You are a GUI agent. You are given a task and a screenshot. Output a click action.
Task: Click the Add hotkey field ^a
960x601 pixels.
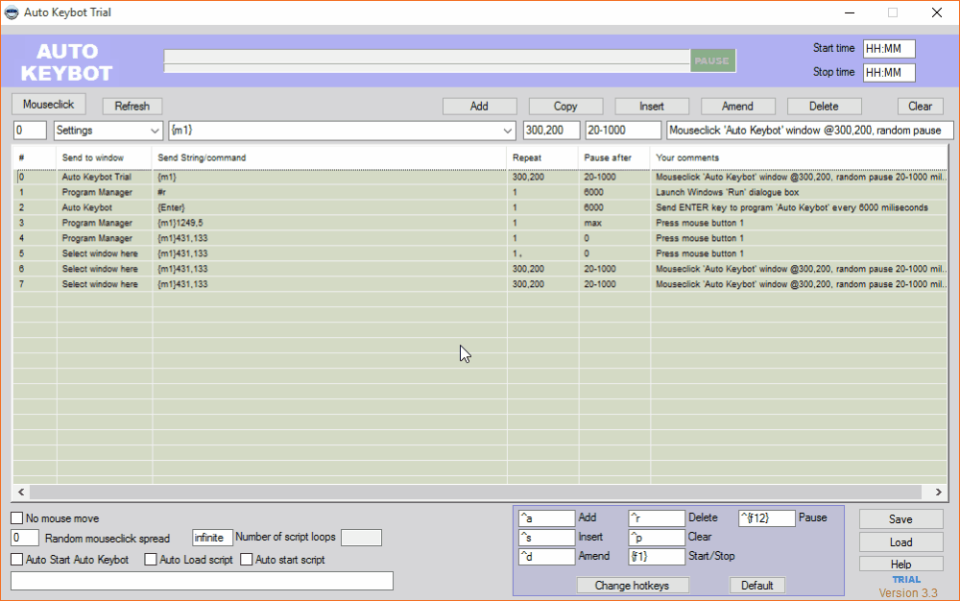coord(546,518)
